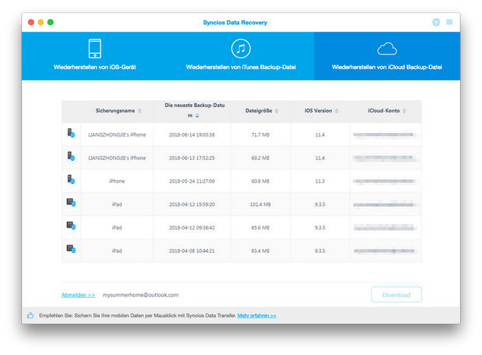This screenshot has width=482, height=355.
Task: Click the 101.4 MB file size cell
Action: pos(260,204)
